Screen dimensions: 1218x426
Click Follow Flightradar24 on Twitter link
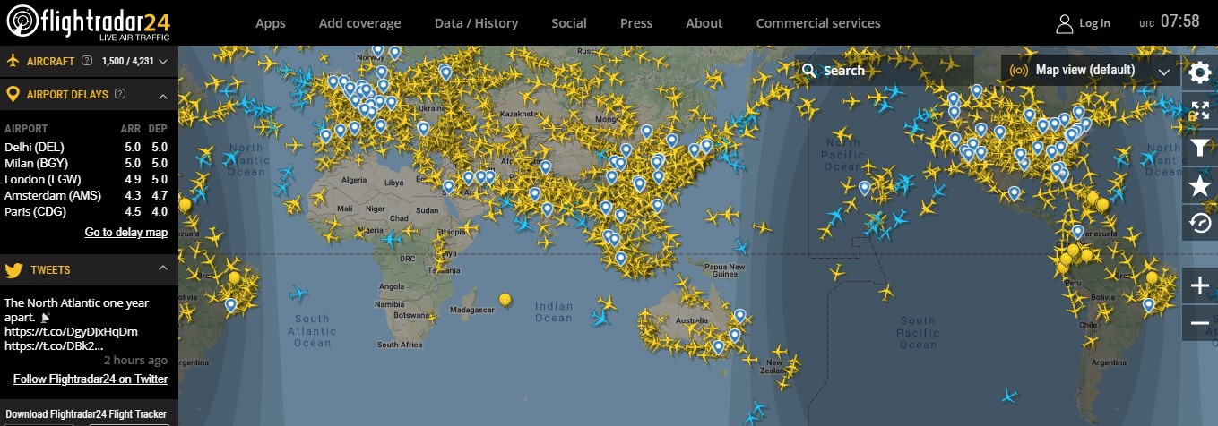click(x=91, y=379)
